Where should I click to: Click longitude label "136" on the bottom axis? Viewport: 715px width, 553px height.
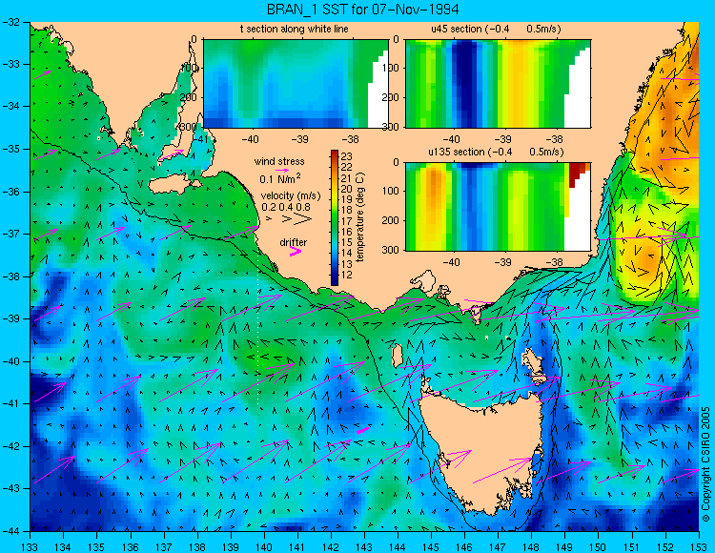point(131,547)
